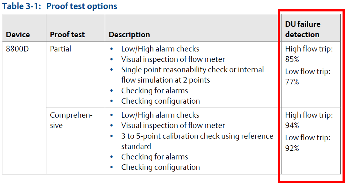Click "Checking for alarms" in the Partial row
Screen dimensions: 346x184
pos(154,91)
